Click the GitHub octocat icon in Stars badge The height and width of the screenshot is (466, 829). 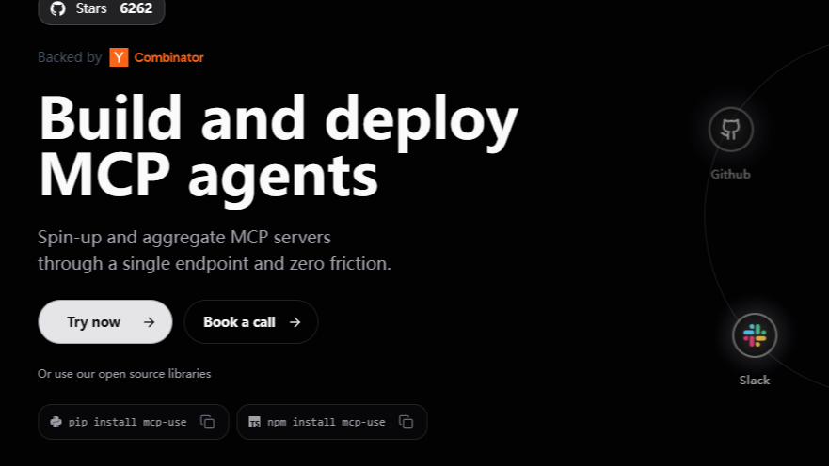pyautogui.click(x=57, y=8)
